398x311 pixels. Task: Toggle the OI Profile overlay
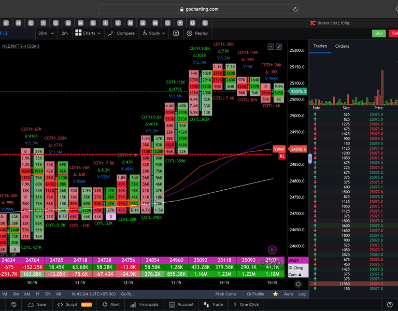coord(255,294)
